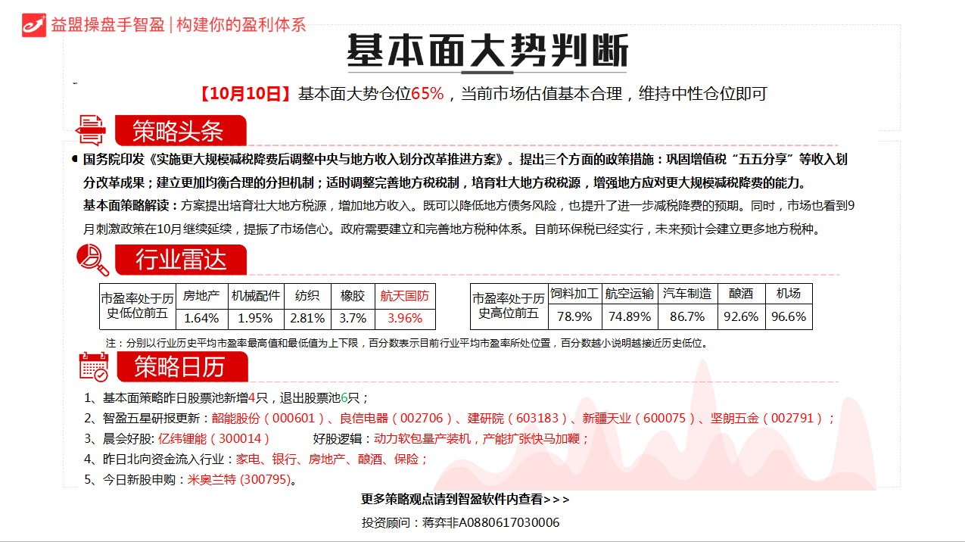Click the calendar icon beside 策略日历
The image size is (965, 542).
(x=95, y=366)
